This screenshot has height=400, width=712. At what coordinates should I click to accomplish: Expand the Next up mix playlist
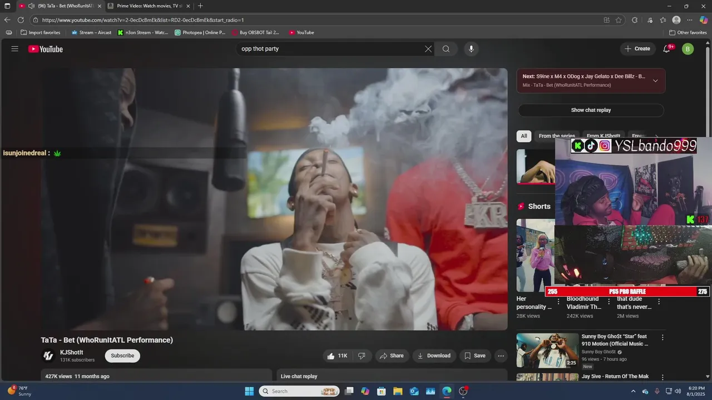click(655, 81)
